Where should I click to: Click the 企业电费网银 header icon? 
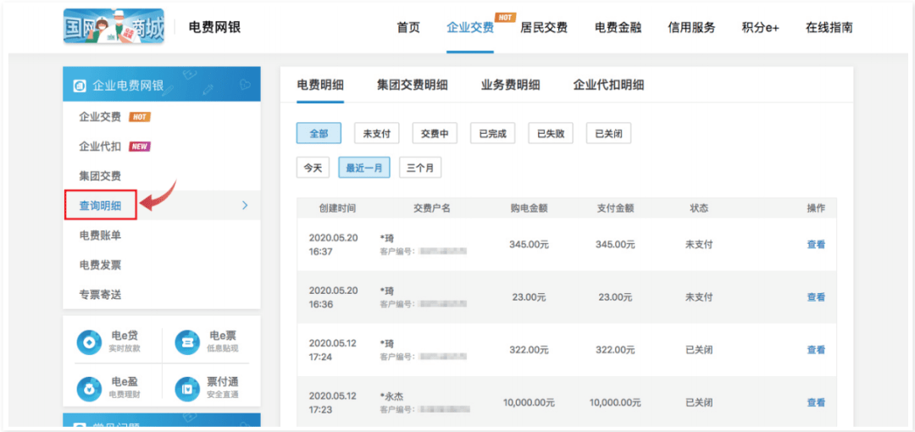coord(80,86)
